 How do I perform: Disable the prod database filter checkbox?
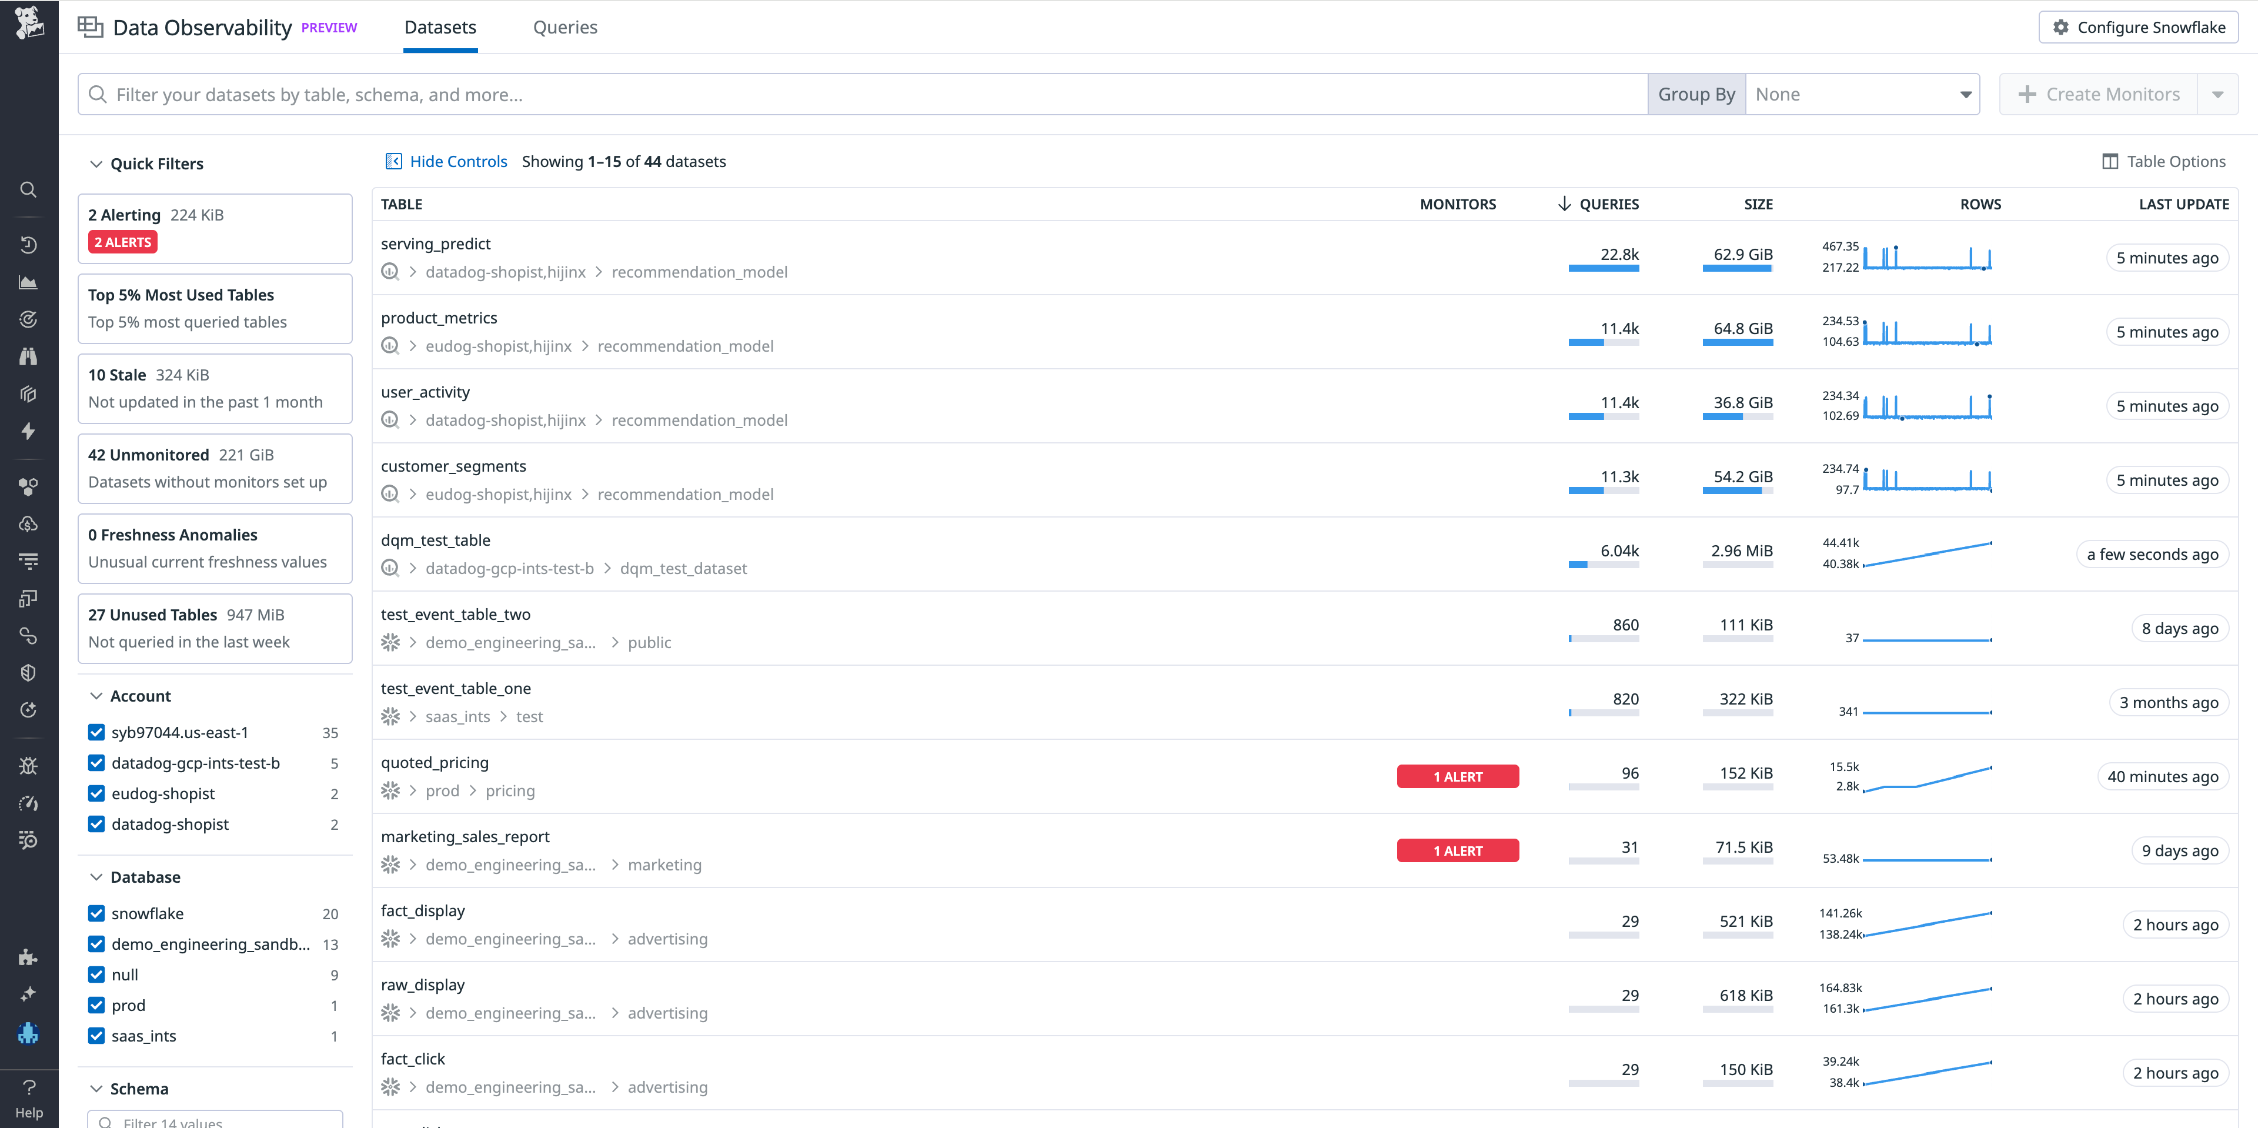tap(96, 1004)
